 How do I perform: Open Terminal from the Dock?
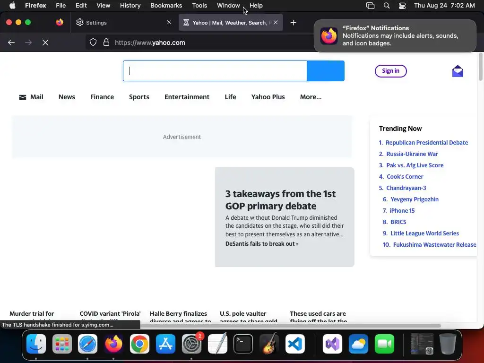click(243, 344)
